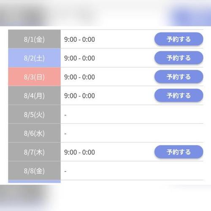Book the 8/3(日) time slot
Screen dimensions: 211x211
(x=179, y=77)
